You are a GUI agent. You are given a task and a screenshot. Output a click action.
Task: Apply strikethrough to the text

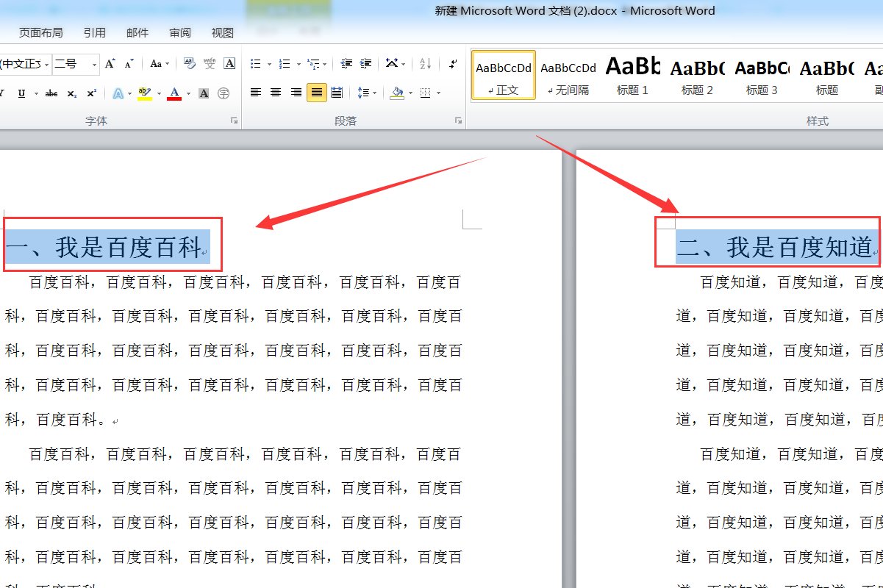click(x=51, y=93)
